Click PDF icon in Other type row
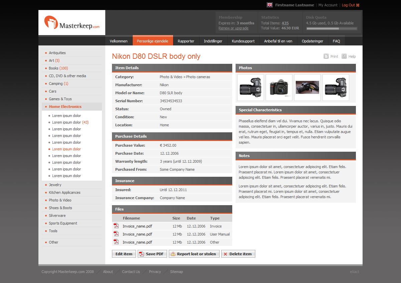The image size is (401, 283). 116,242
